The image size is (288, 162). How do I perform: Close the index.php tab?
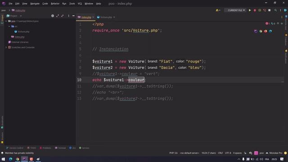coord(93,17)
